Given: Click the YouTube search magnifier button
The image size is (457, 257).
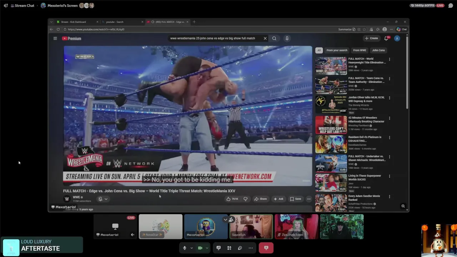Looking at the screenshot, I should point(274,38).
